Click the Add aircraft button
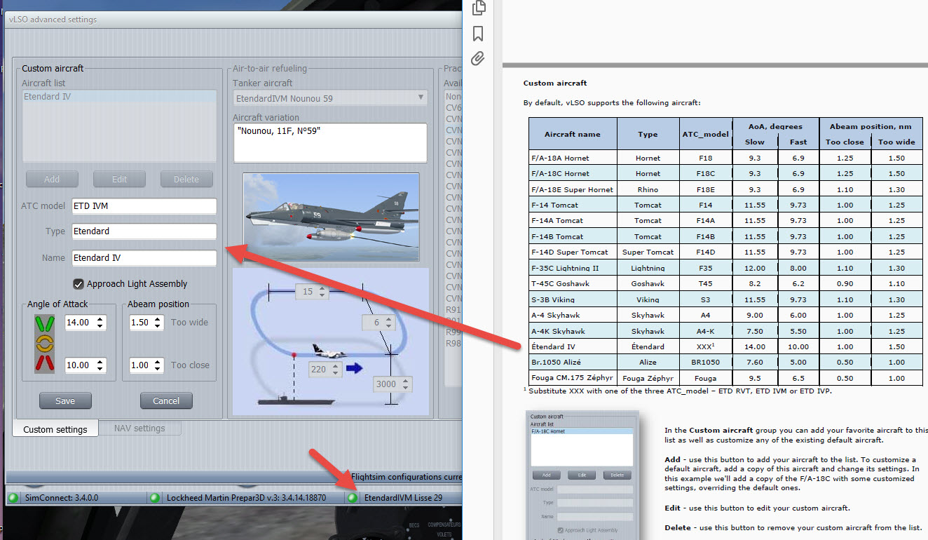Image resolution: width=928 pixels, height=540 pixels. (x=52, y=179)
